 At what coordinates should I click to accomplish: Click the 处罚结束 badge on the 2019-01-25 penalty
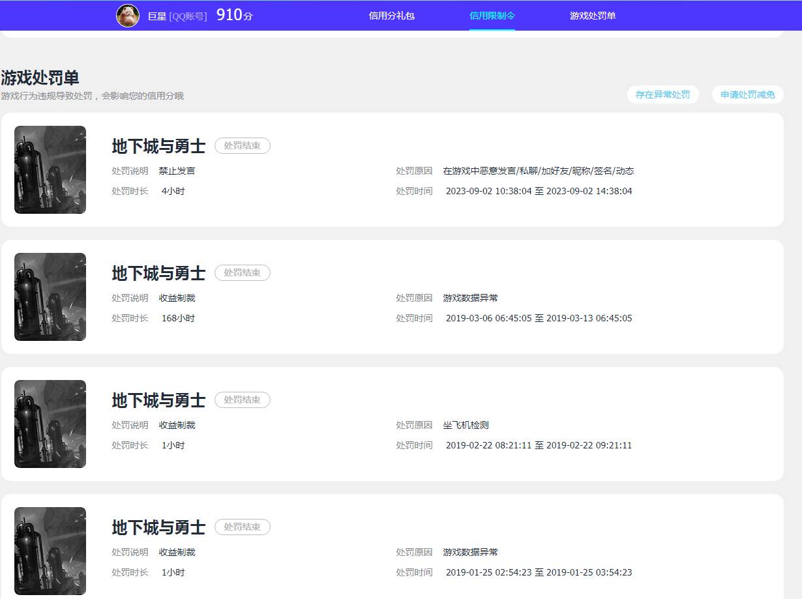coord(242,527)
